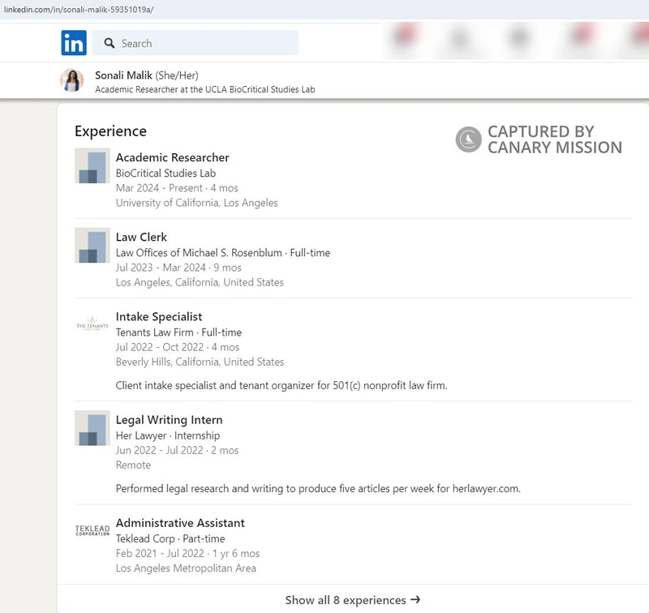Select the Client intake specialist description text
Viewport: 649px width, 613px height.
282,385
